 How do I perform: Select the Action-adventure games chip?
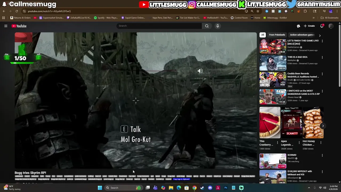pos(302,35)
